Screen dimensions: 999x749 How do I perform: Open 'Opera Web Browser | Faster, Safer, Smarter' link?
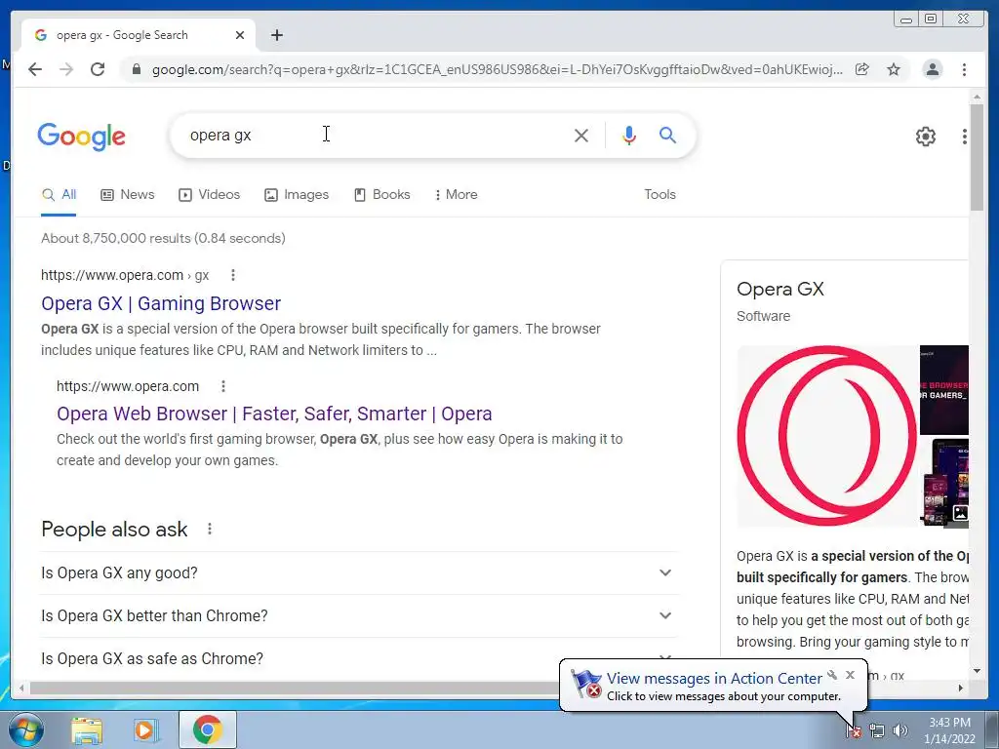(x=274, y=414)
